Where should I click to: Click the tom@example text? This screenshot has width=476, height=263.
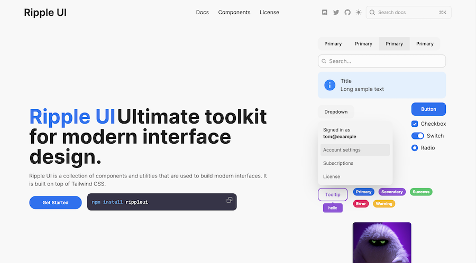pyautogui.click(x=340, y=137)
